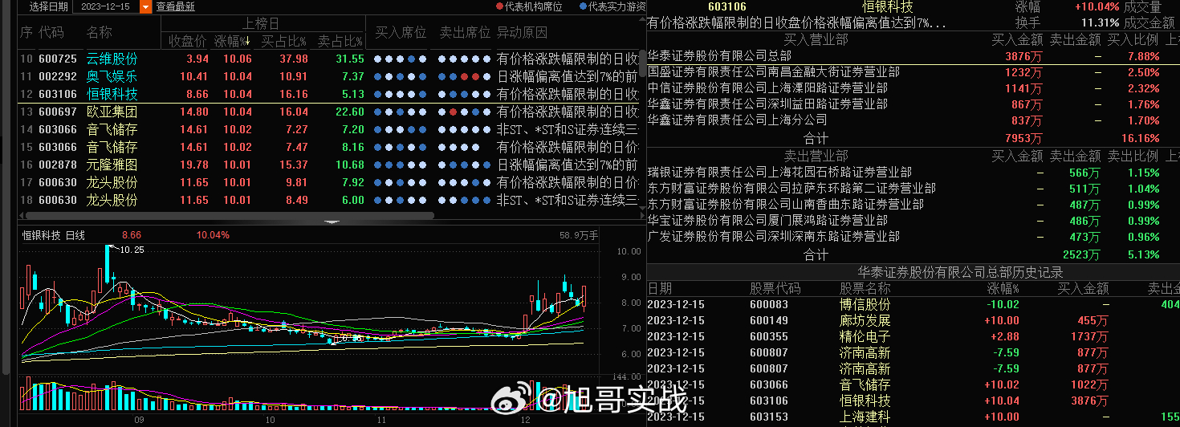This screenshot has width=1180, height=427.
Task: Click the 7953万 buy total amount
Action: pyautogui.click(x=1023, y=138)
